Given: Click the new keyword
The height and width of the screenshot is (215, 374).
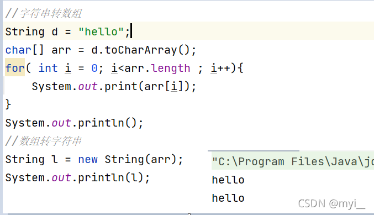Looking at the screenshot, I should tap(88, 159).
